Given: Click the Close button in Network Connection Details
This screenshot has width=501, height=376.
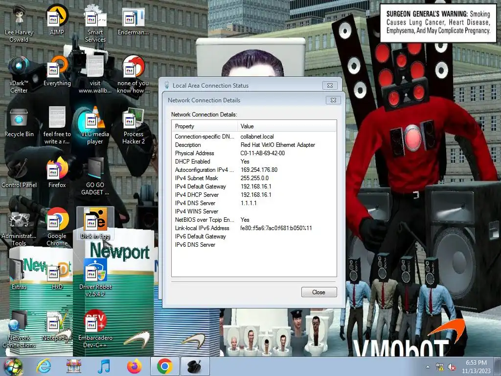Looking at the screenshot, I should [319, 292].
